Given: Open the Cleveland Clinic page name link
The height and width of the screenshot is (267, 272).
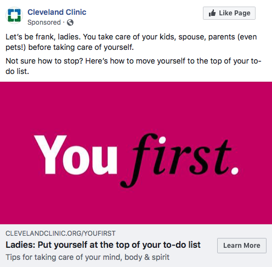Looking at the screenshot, I should point(57,12).
